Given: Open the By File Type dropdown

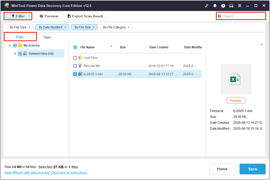Looking at the screenshot, I should click(20, 27).
